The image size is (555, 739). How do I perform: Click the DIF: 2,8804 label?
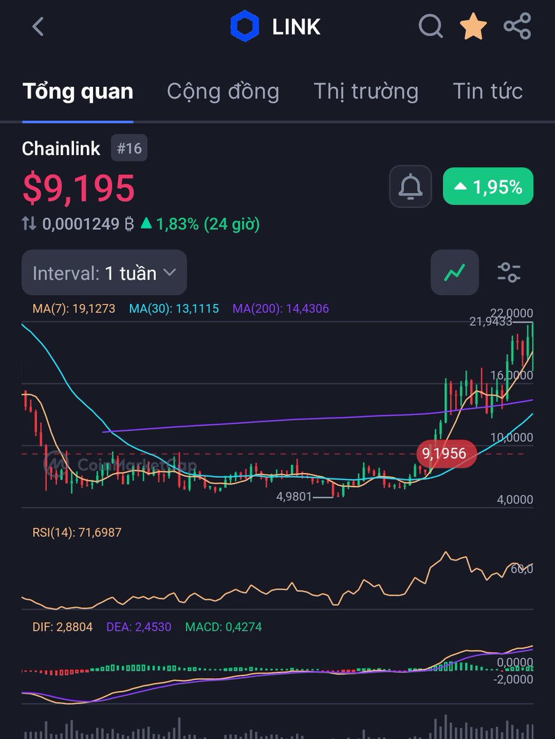(62, 627)
